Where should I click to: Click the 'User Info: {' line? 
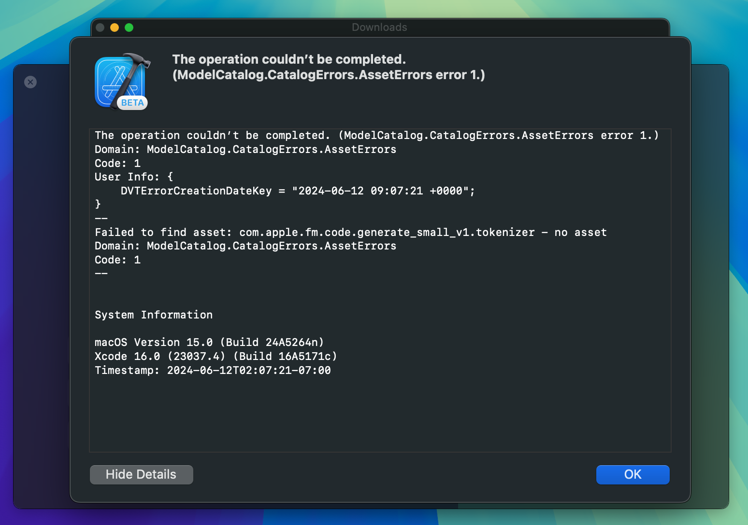pos(134,177)
